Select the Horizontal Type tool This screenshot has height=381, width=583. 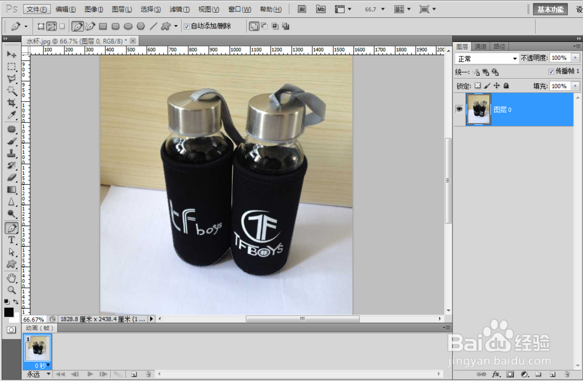click(12, 240)
